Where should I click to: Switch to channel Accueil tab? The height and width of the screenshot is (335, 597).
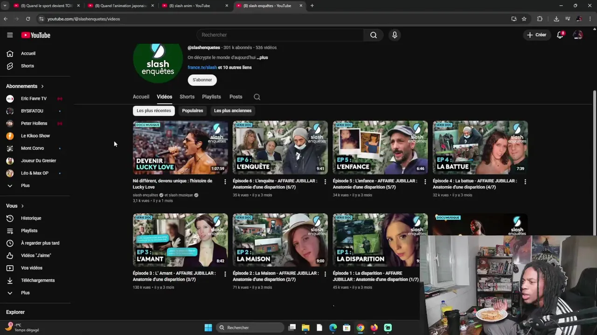pos(141,97)
